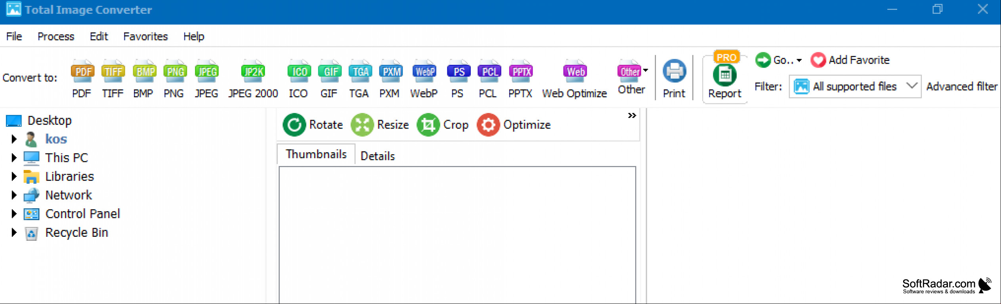
Task: Click the Other formats icon
Action: coord(629,72)
